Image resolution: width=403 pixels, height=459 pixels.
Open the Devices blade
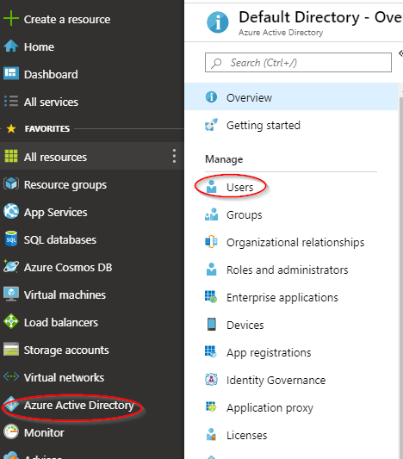point(245,325)
